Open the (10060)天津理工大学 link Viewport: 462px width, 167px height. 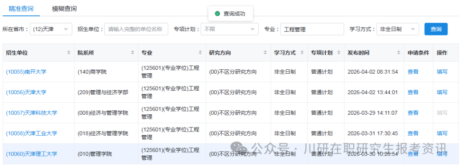[x=32, y=154]
